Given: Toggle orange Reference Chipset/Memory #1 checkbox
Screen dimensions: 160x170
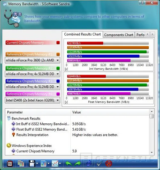Looking at the screenshot, I should 58,54.
